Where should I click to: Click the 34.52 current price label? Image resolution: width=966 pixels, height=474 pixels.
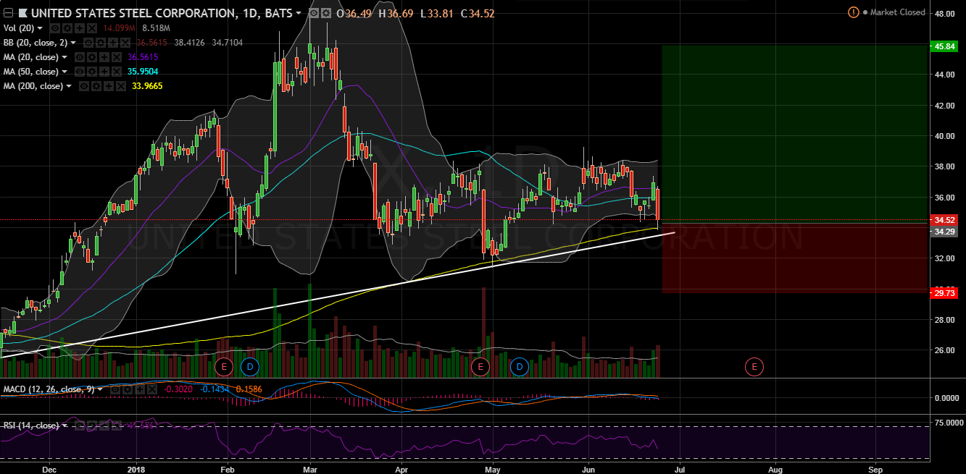pyautogui.click(x=943, y=220)
